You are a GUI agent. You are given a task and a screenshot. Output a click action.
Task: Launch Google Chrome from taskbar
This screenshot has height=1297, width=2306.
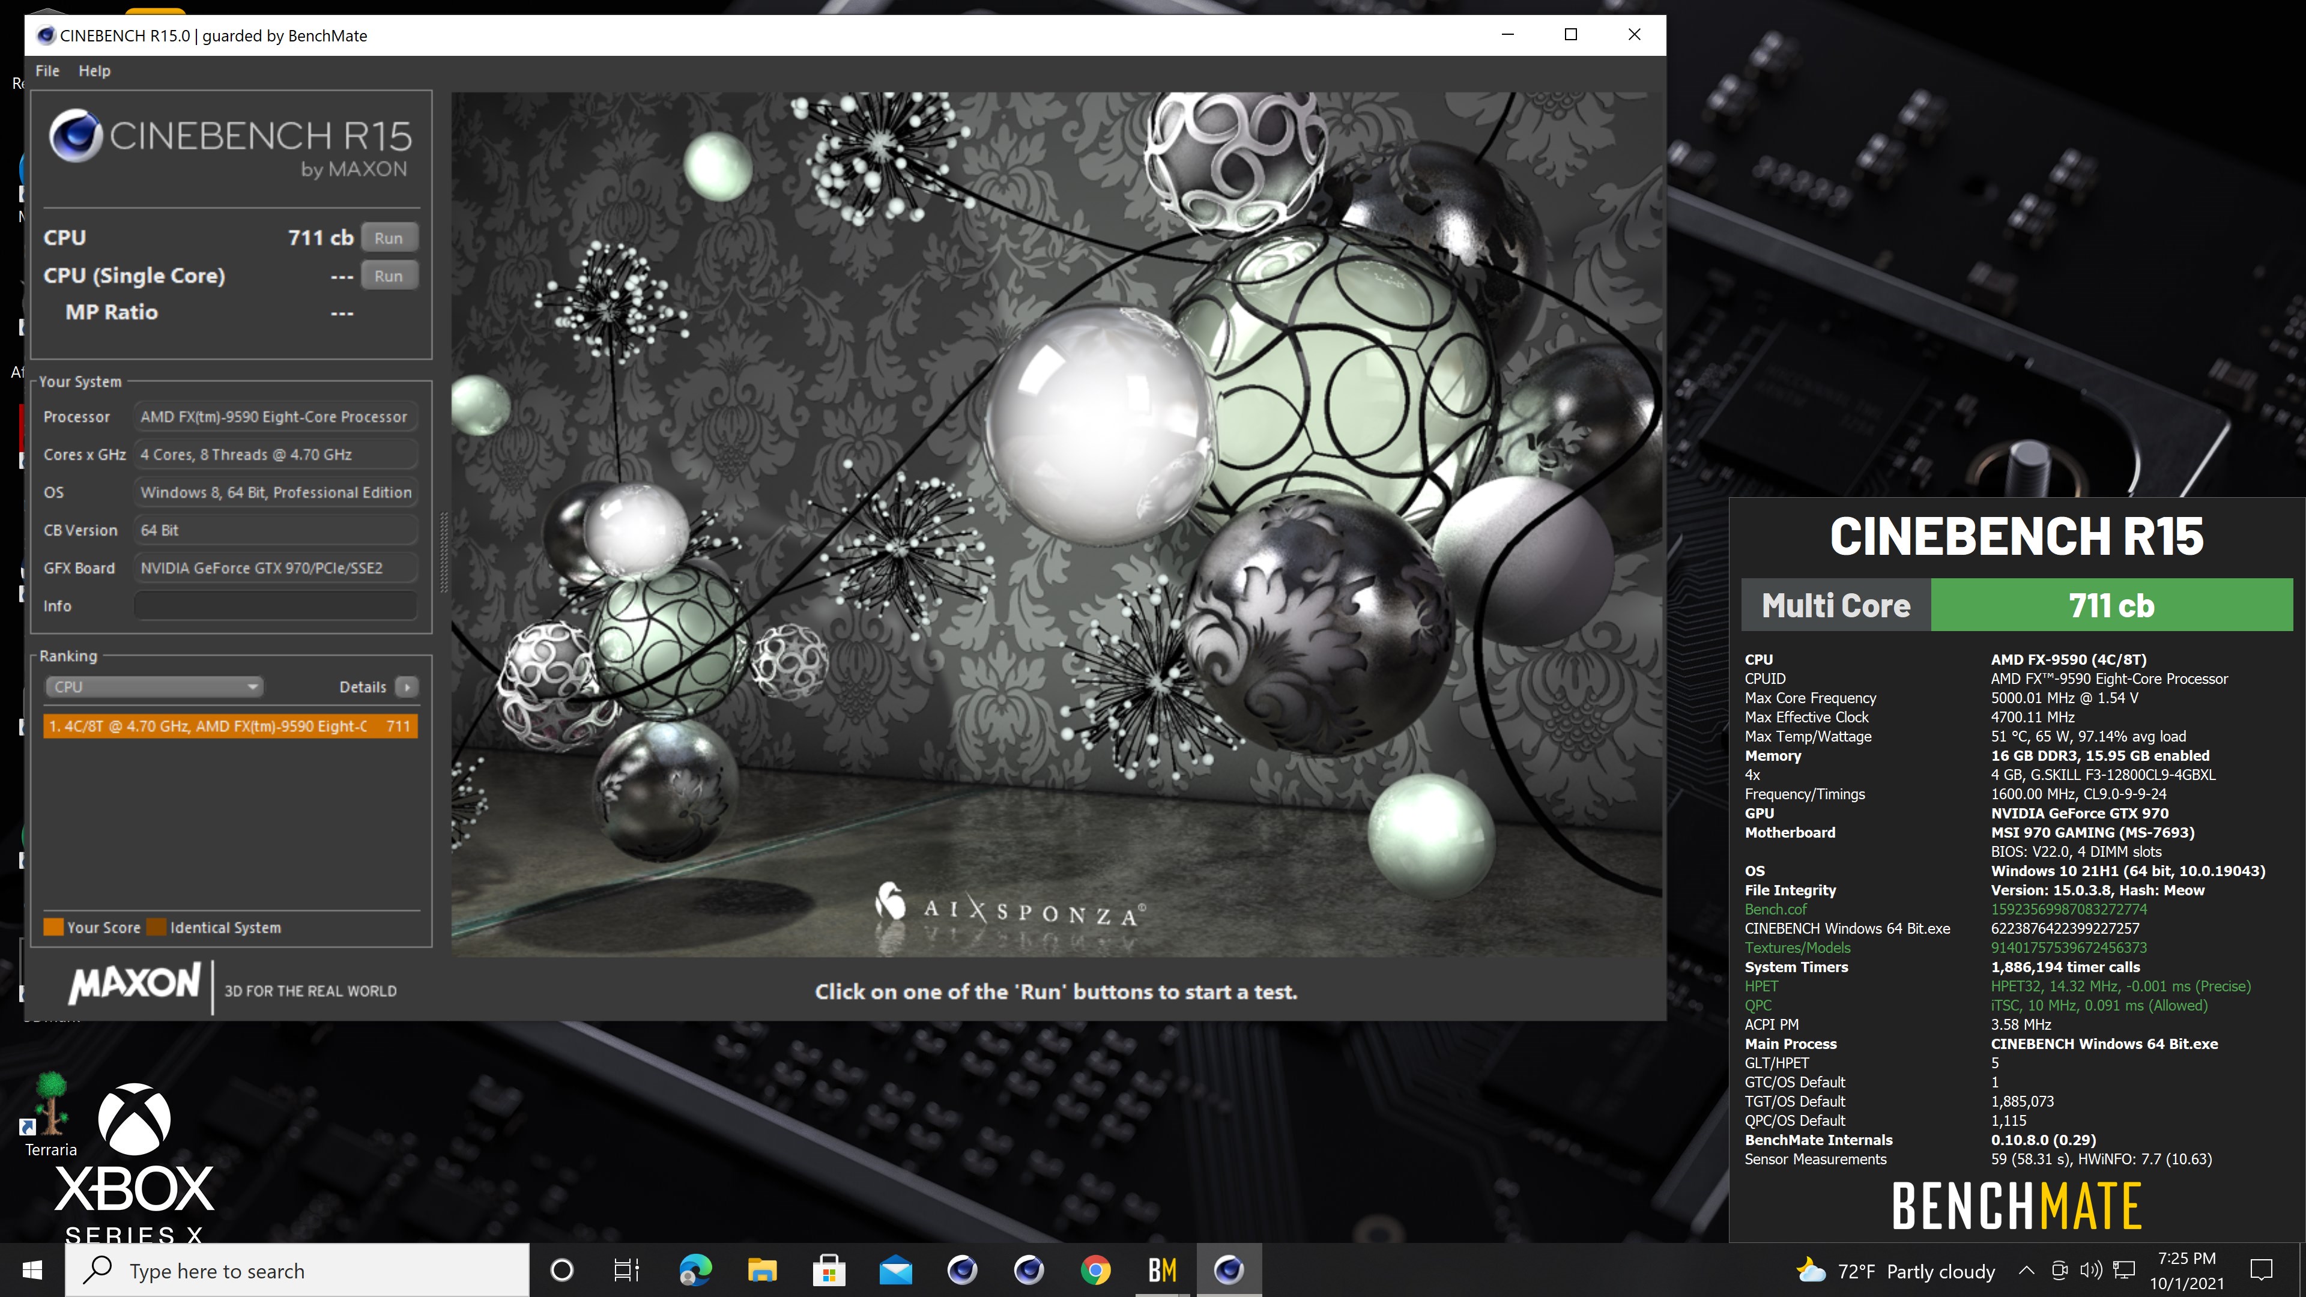(x=1096, y=1270)
